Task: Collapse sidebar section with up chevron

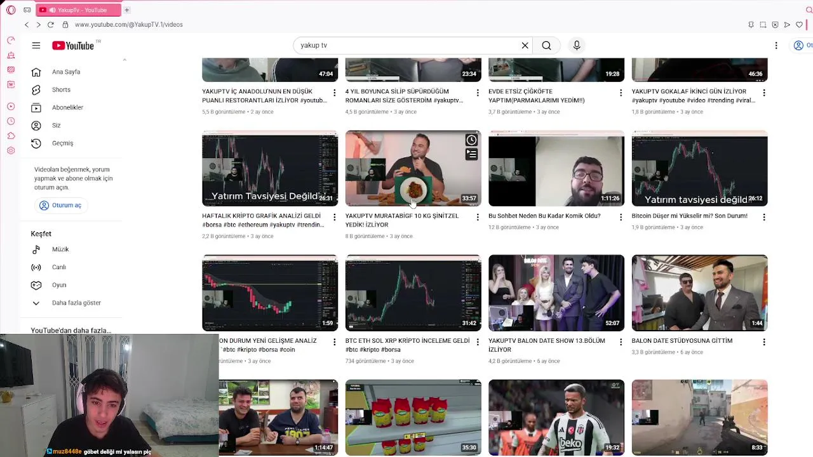Action: pos(124,60)
